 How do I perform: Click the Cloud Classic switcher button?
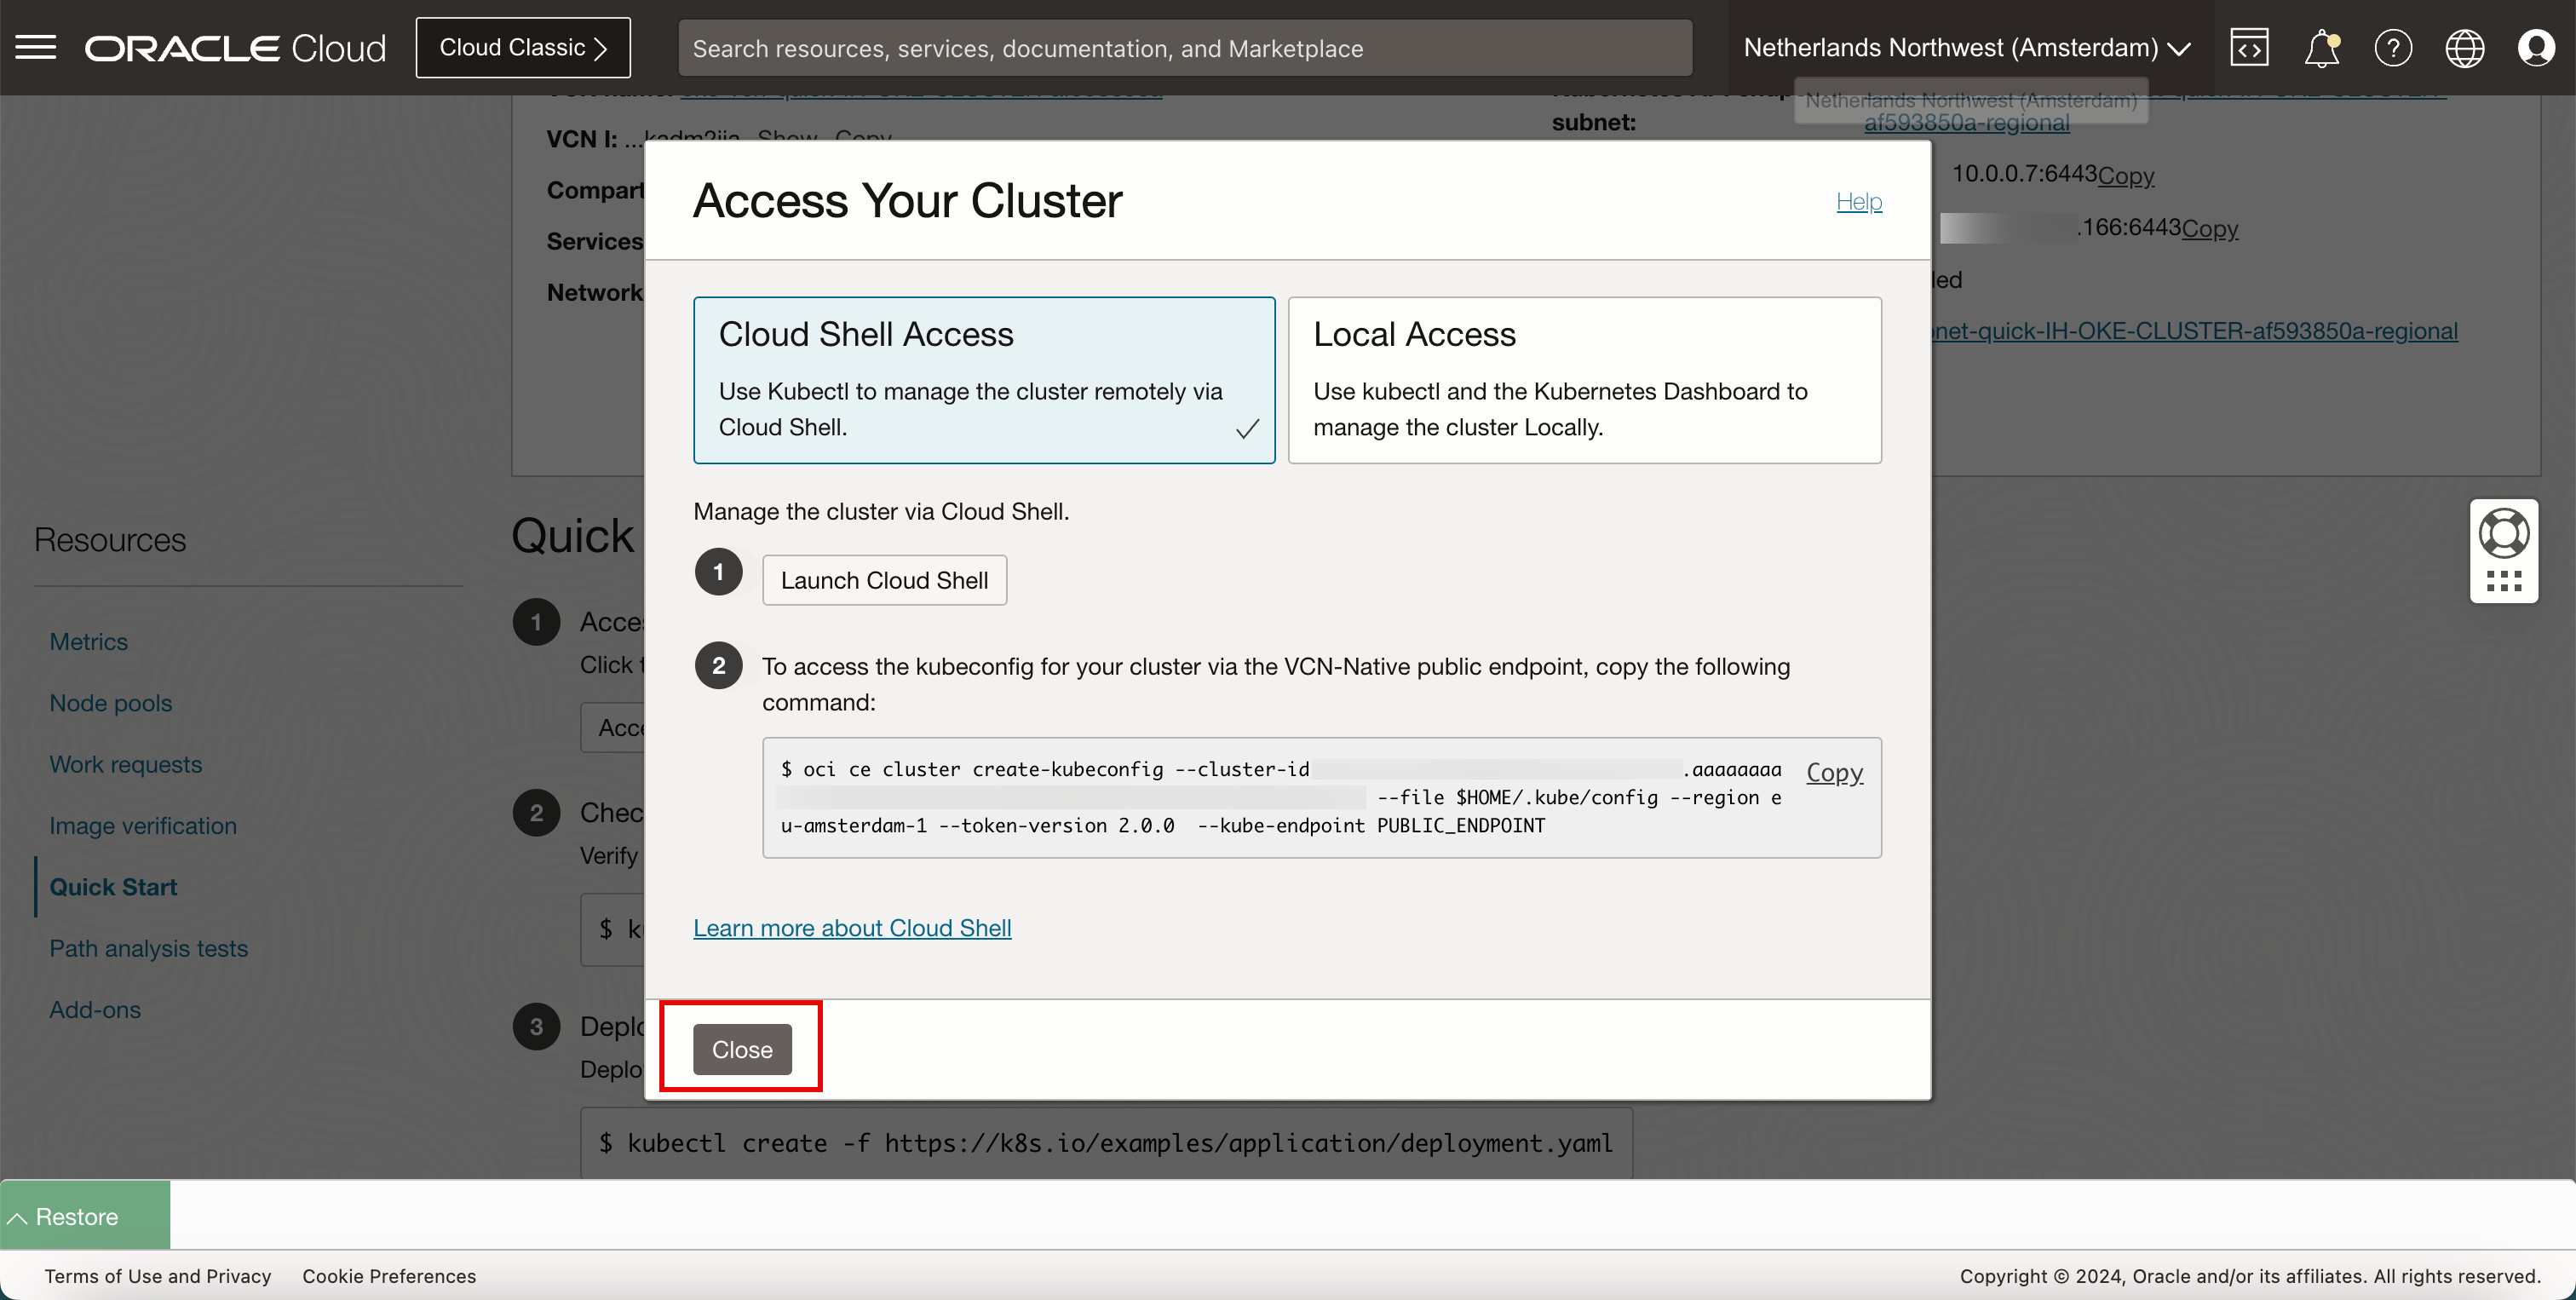point(523,47)
